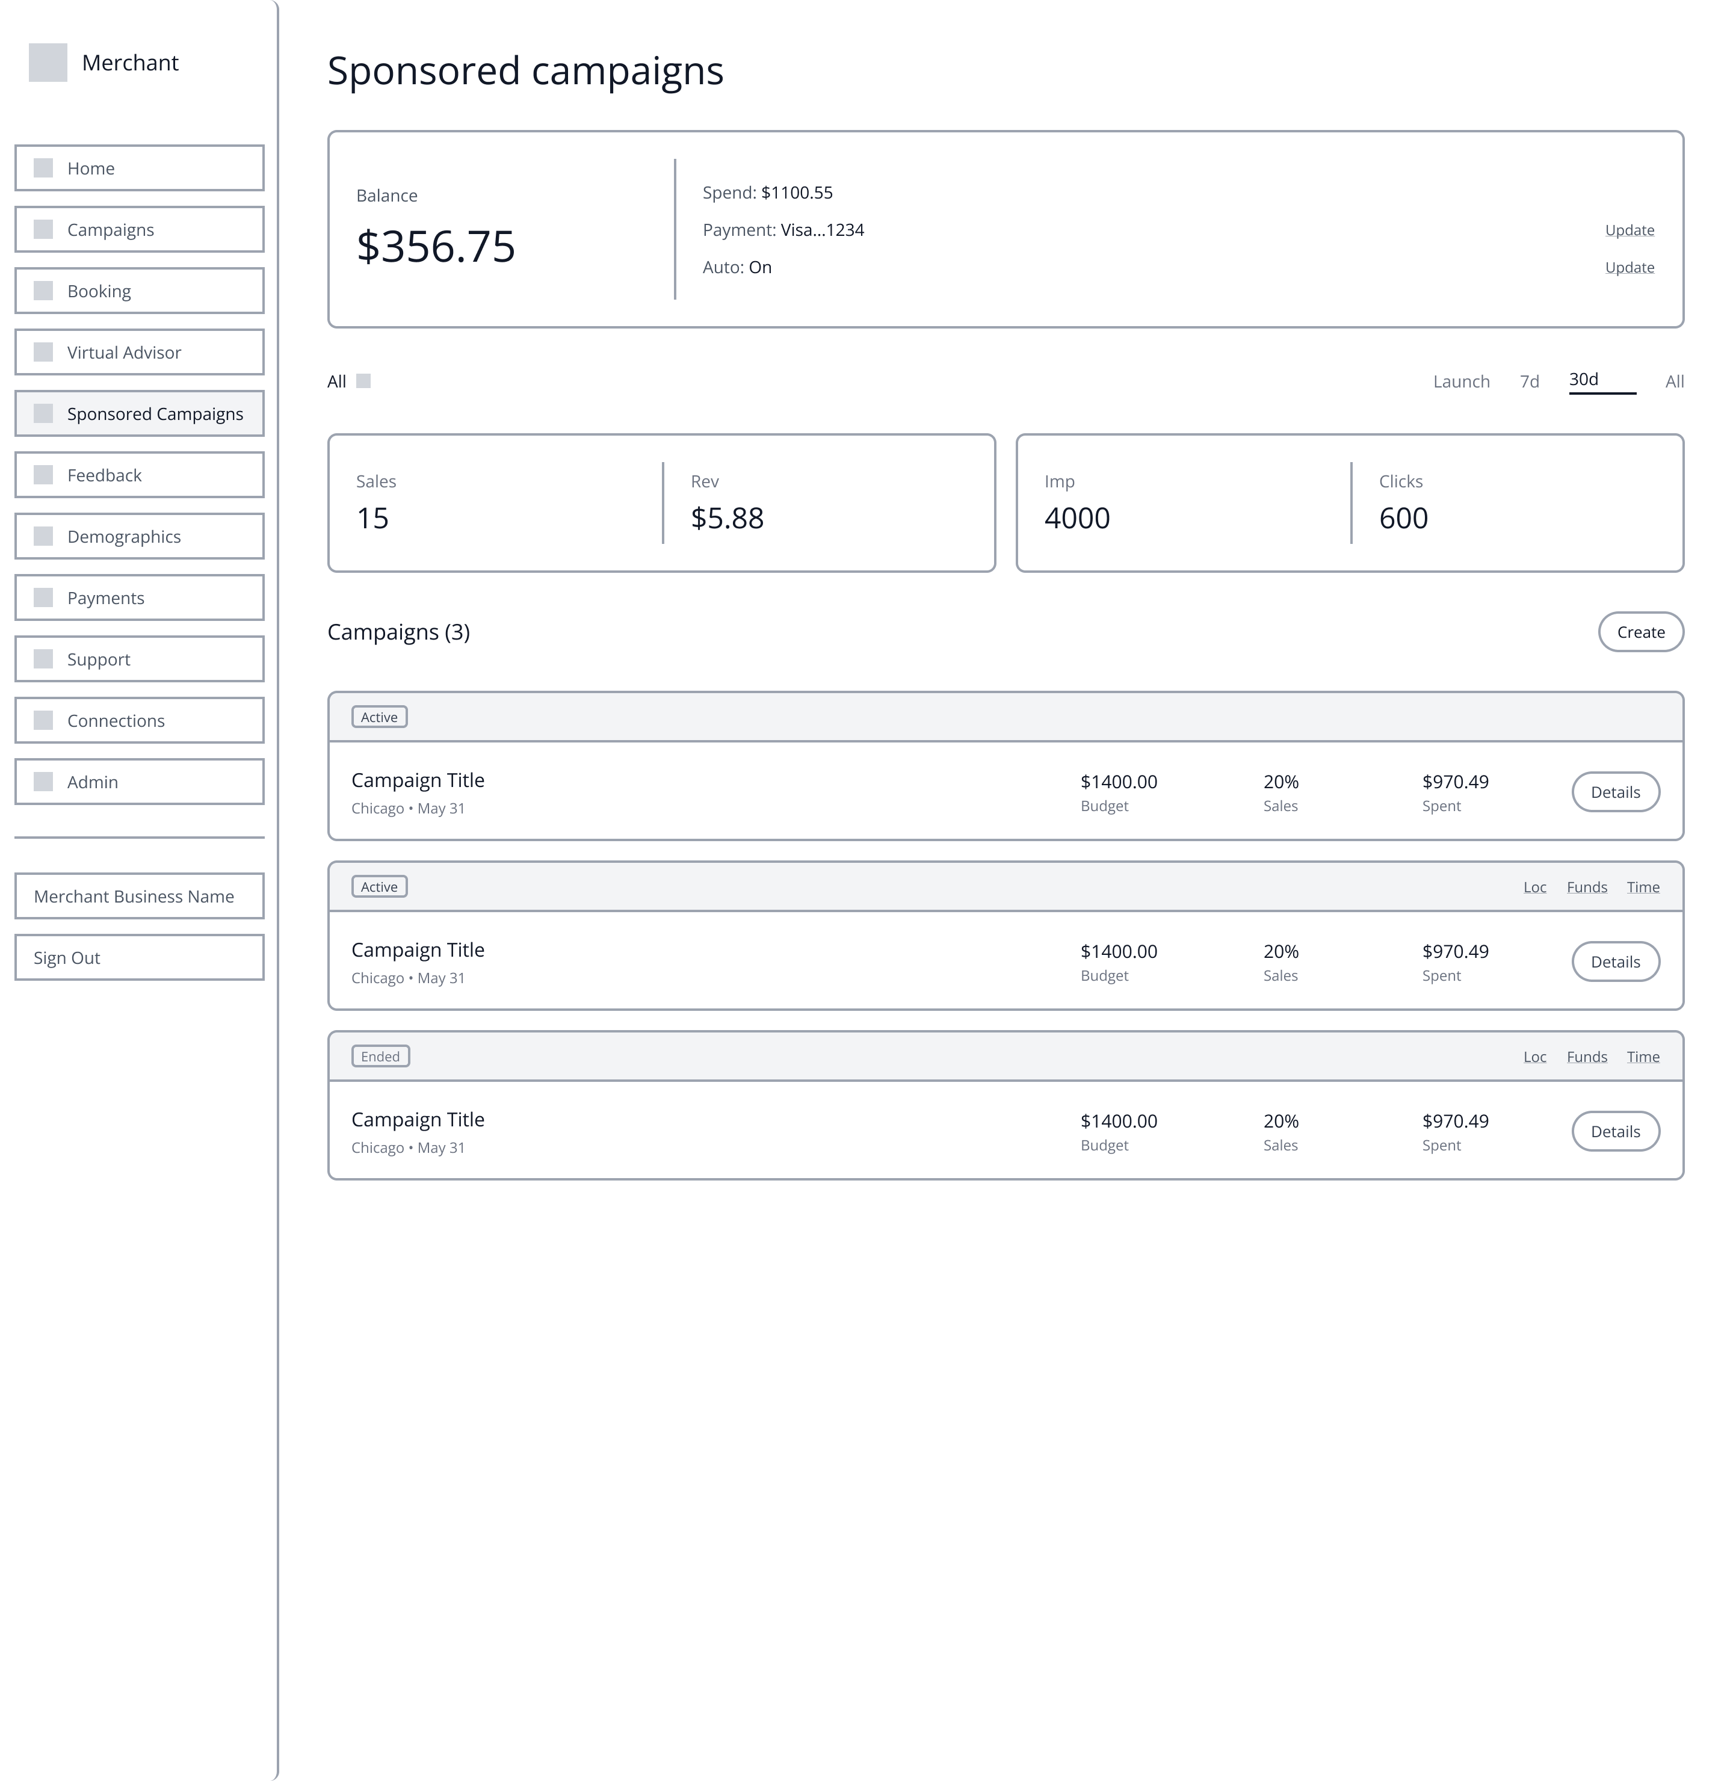Image resolution: width=1733 pixels, height=1781 pixels.
Task: Click the Home sidebar icon
Action: tap(43, 167)
